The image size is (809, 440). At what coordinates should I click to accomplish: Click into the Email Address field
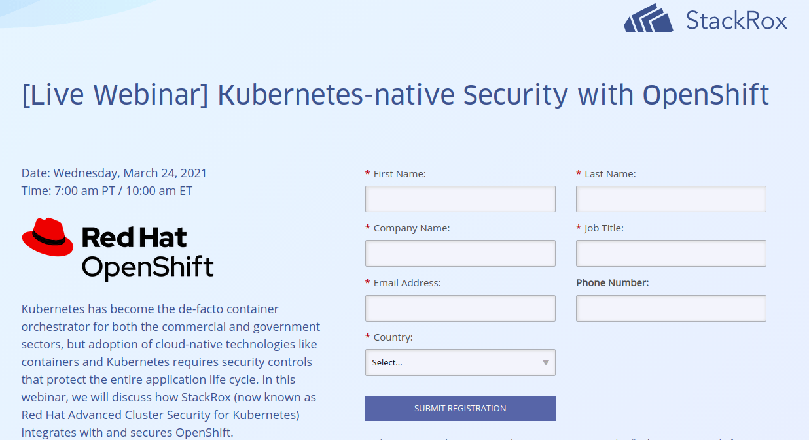[x=460, y=307]
